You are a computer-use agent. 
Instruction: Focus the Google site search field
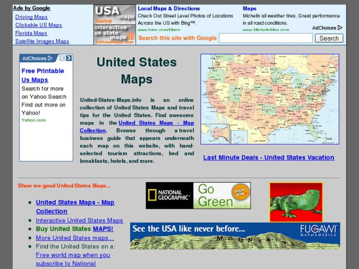click(x=266, y=38)
